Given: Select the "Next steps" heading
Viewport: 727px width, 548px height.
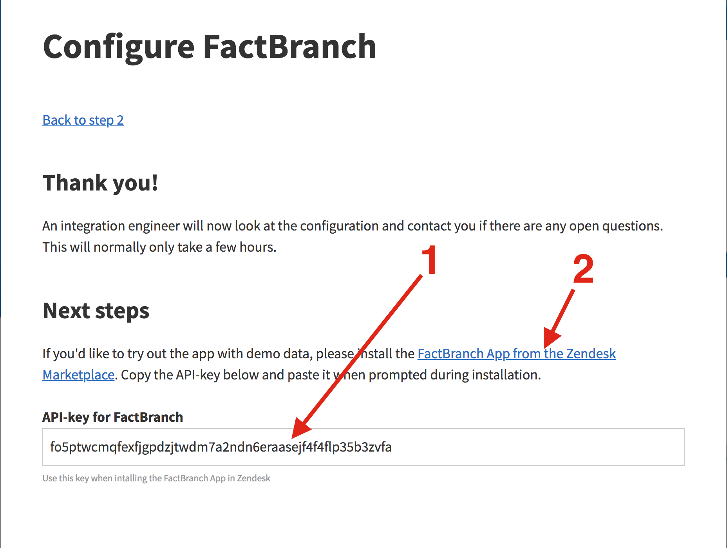Looking at the screenshot, I should [x=96, y=311].
